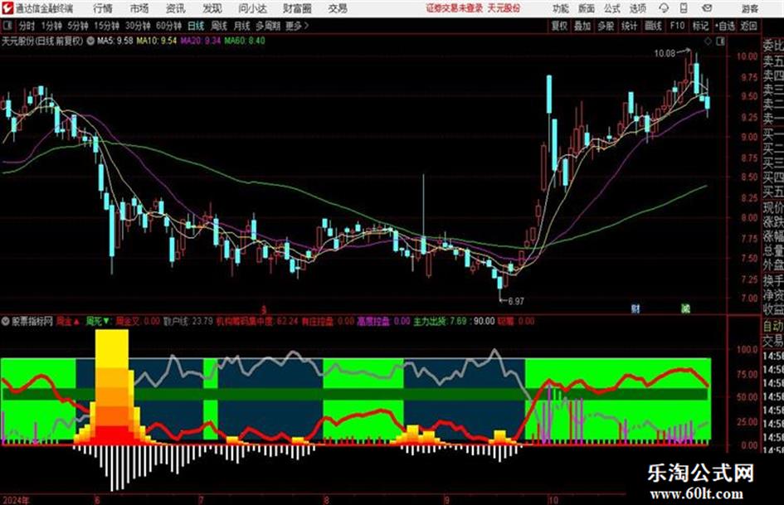Open the 财富圈 menu
Viewport: 784px width, 505px height.
click(x=297, y=8)
